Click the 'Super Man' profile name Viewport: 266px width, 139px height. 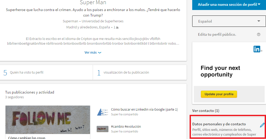tap(93, 2)
